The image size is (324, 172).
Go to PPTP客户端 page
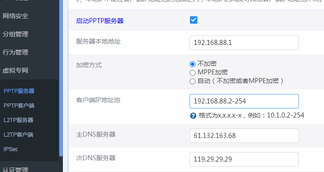click(x=19, y=106)
